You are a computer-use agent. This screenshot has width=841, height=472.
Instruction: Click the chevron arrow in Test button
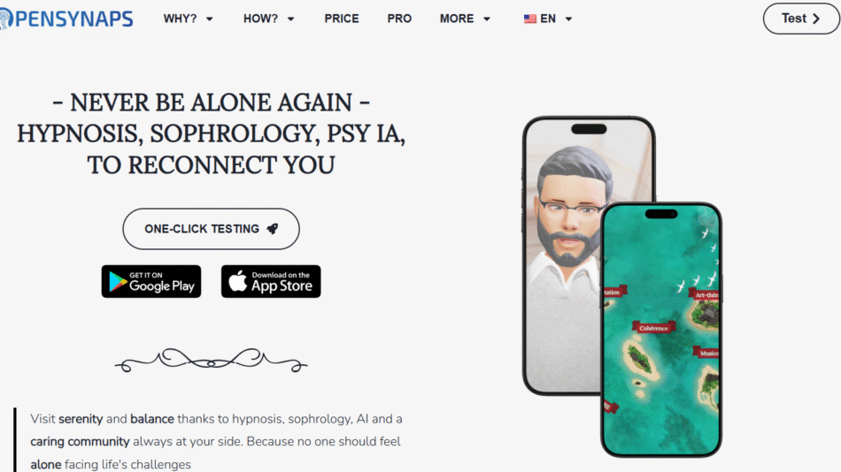pos(816,19)
